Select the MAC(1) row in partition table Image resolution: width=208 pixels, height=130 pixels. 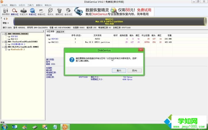click(x=109, y=42)
